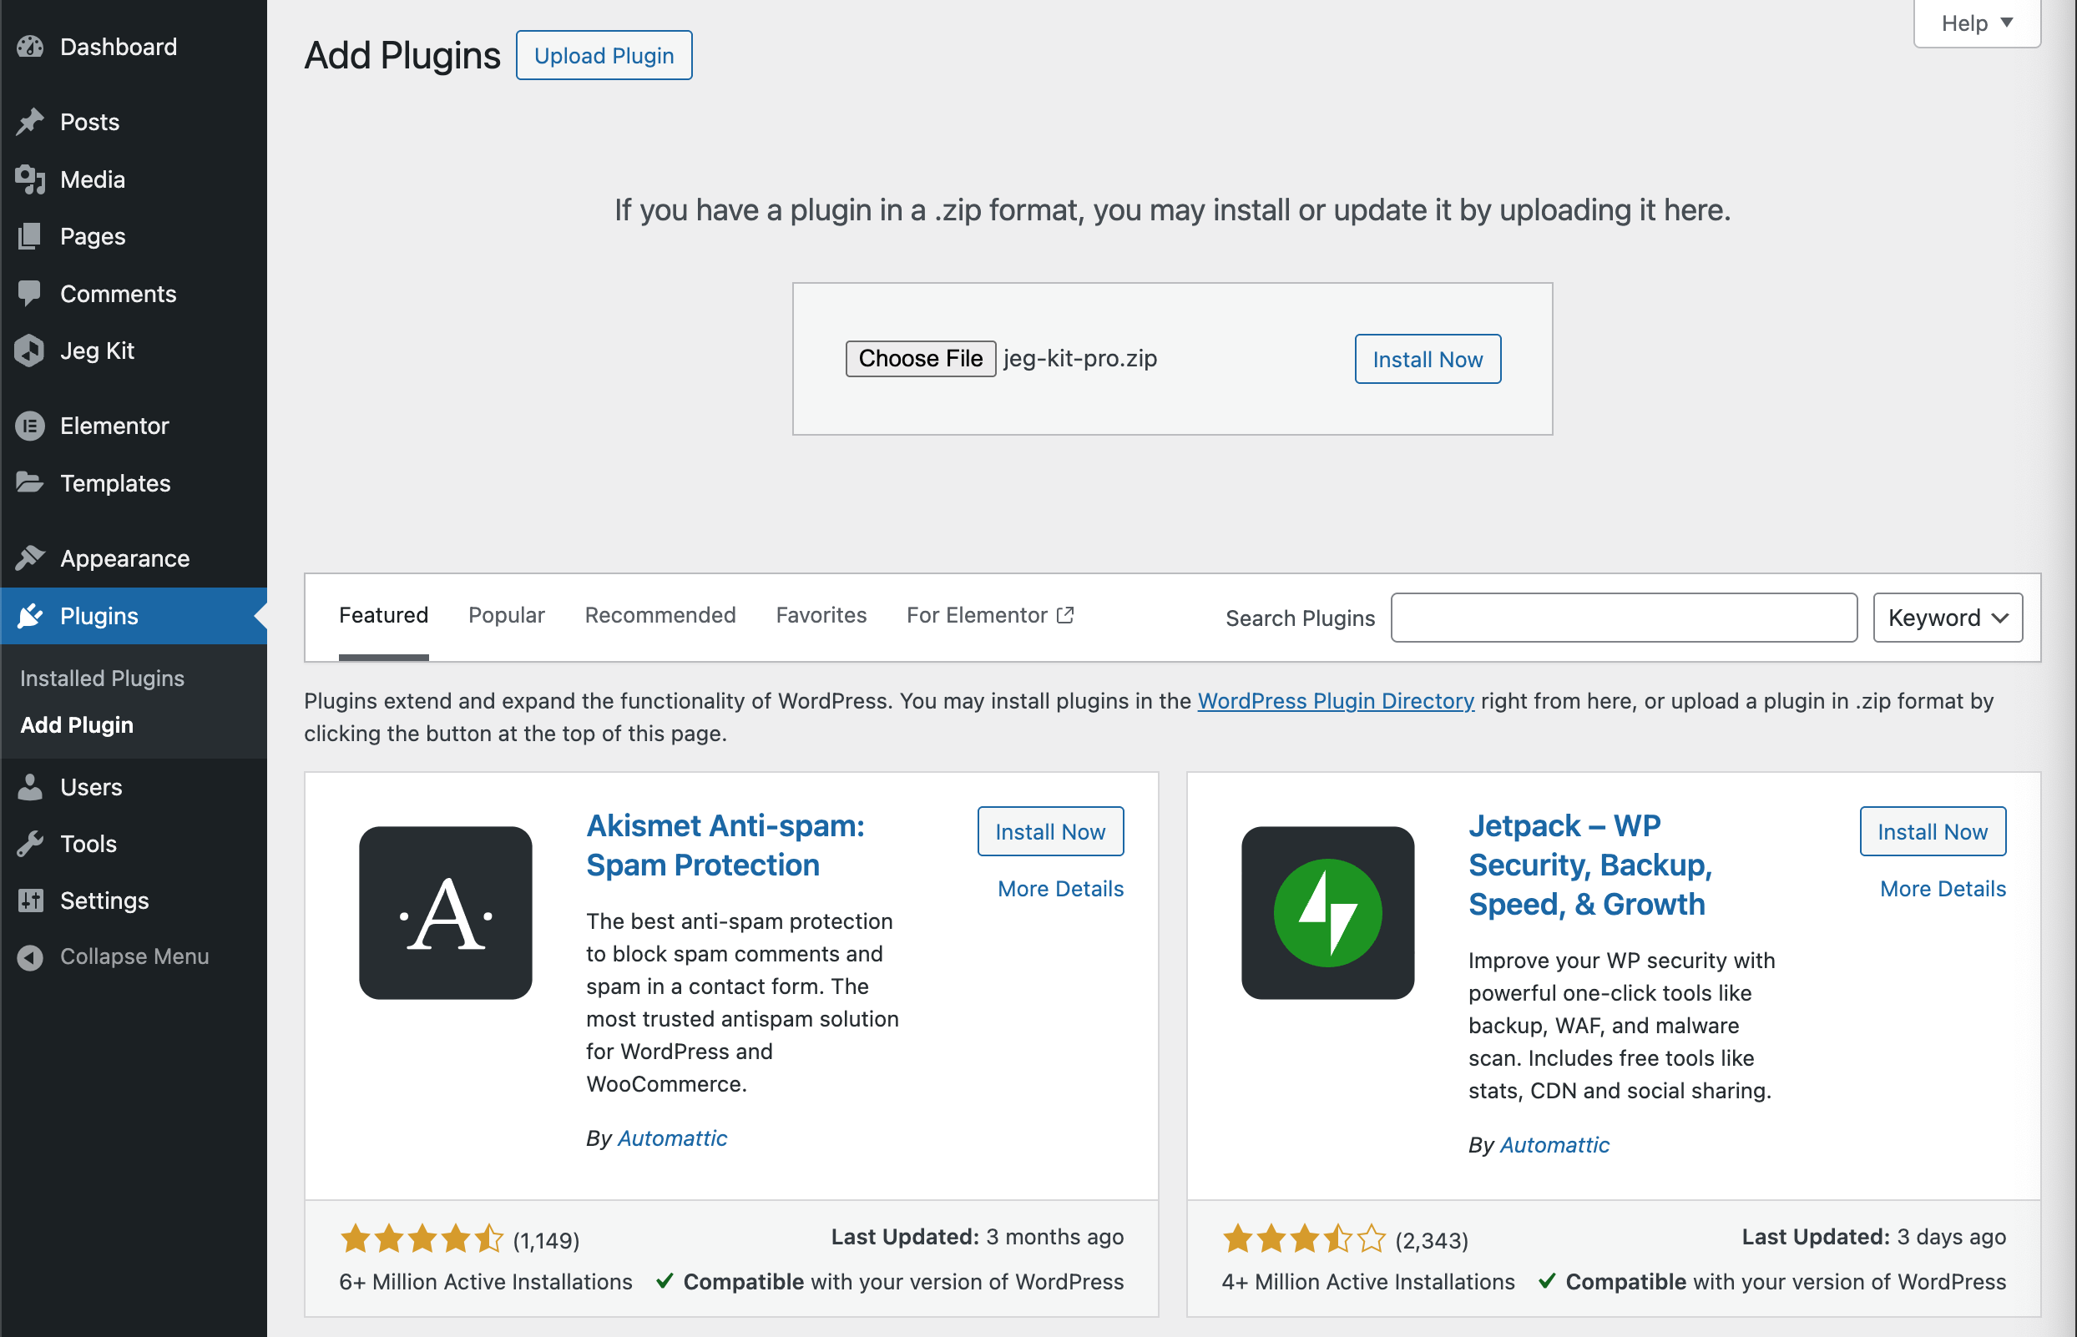Open Media via its sidebar icon
Viewport: 2077px width, 1337px height.
tap(30, 179)
